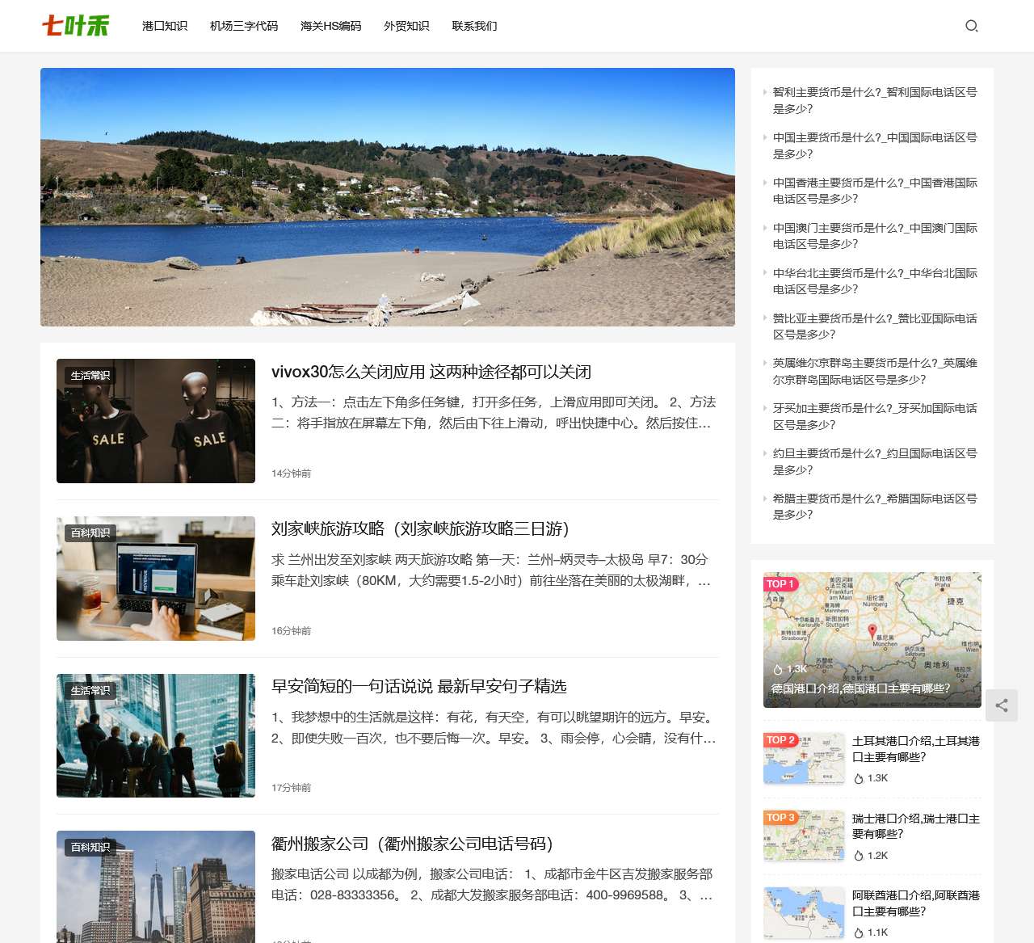1034x943 pixels.
Task: Click the 1.2K views under 瑞士港口
Action: click(871, 856)
